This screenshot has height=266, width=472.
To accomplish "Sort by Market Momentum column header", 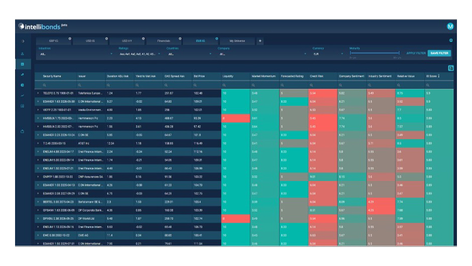I will tap(264, 76).
